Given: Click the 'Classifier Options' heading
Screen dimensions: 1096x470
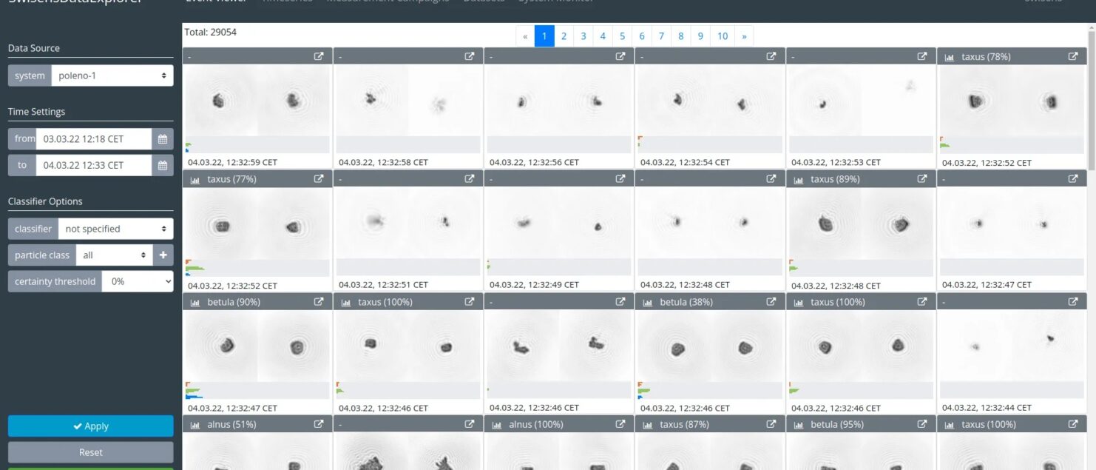Looking at the screenshot, I should tap(45, 201).
